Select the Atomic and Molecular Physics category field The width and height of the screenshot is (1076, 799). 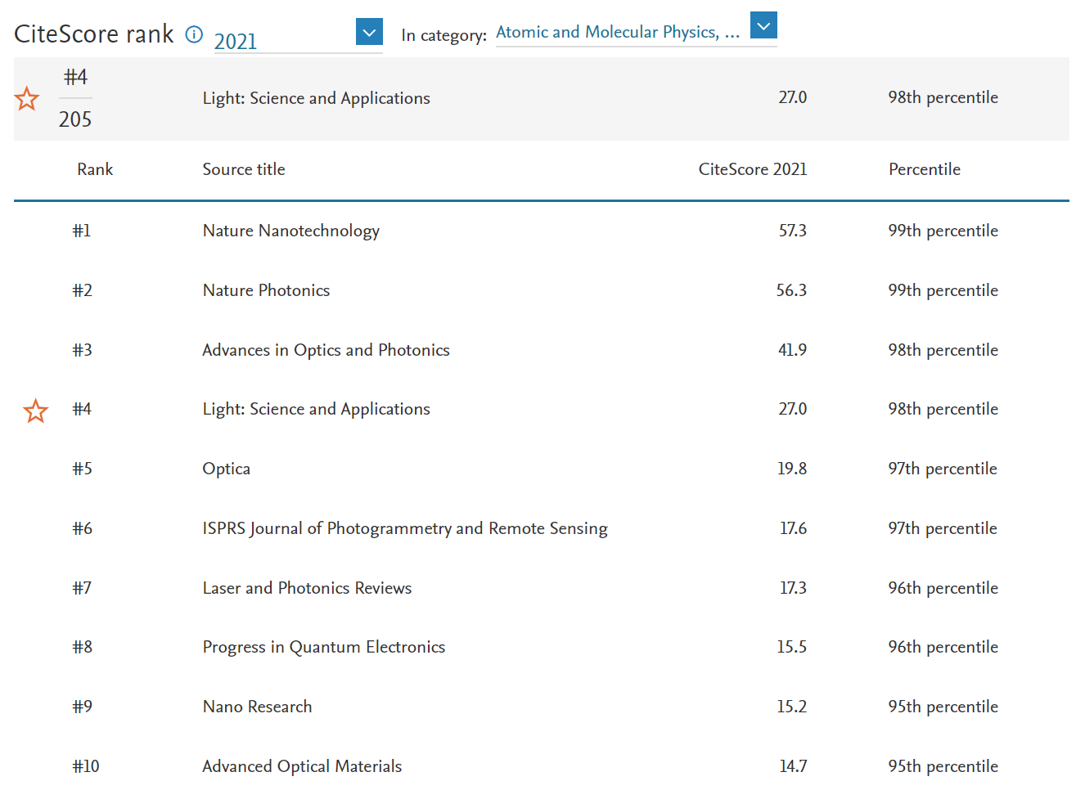pos(618,33)
